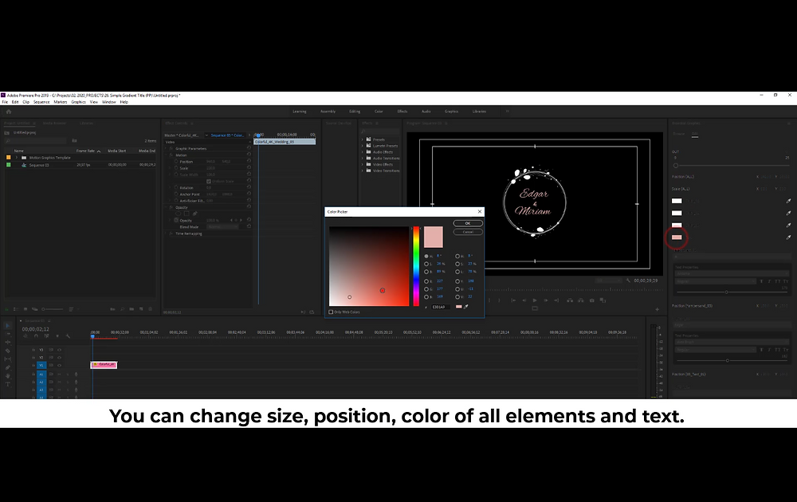Click Export Frame camera icon
This screenshot has height=502, width=797.
tap(591, 300)
